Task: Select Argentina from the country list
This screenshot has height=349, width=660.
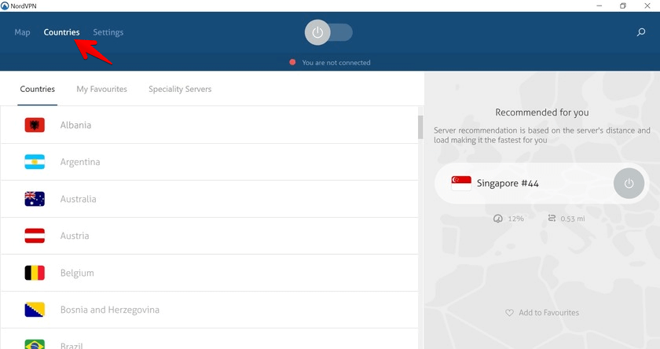Action: tap(209, 162)
